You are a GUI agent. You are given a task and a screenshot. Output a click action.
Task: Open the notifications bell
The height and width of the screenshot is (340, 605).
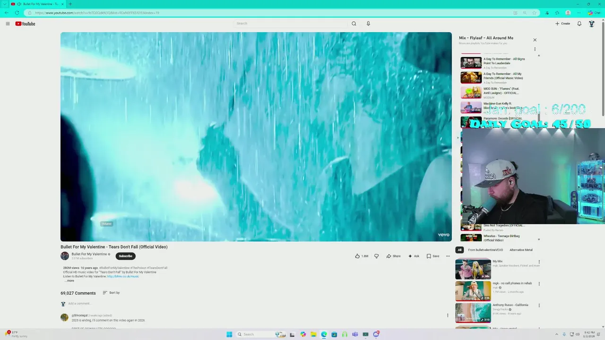pyautogui.click(x=579, y=24)
